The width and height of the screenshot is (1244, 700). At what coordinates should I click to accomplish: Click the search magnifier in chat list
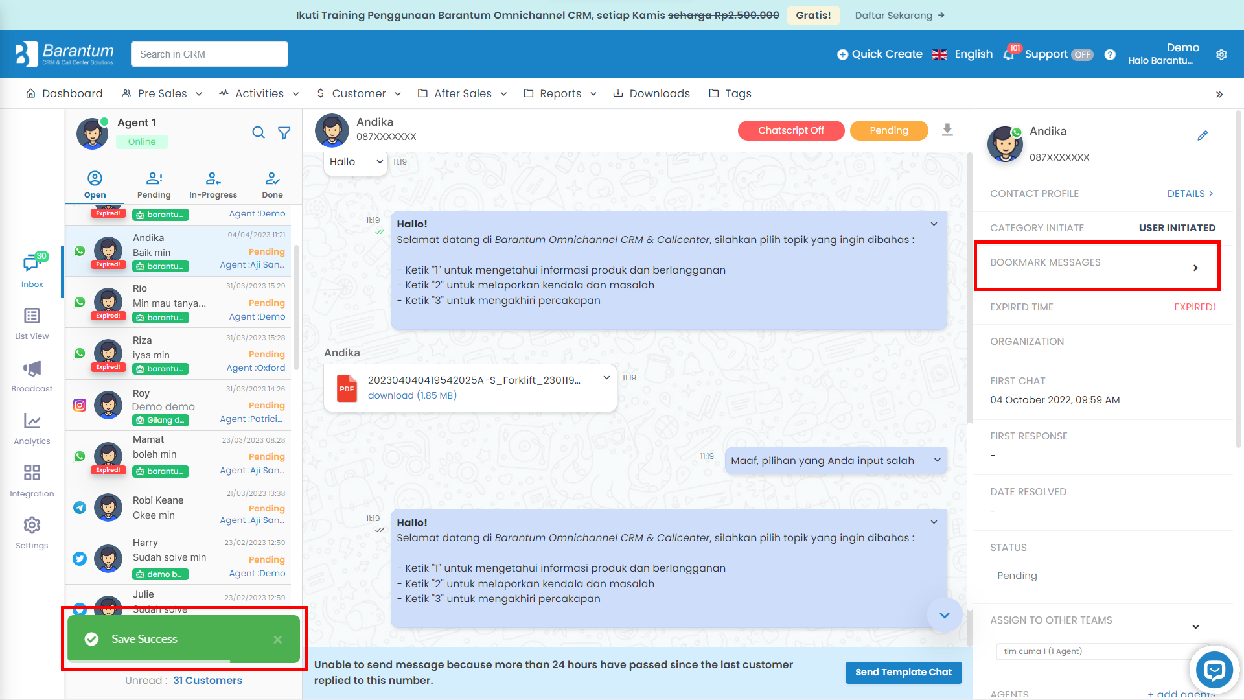(259, 133)
